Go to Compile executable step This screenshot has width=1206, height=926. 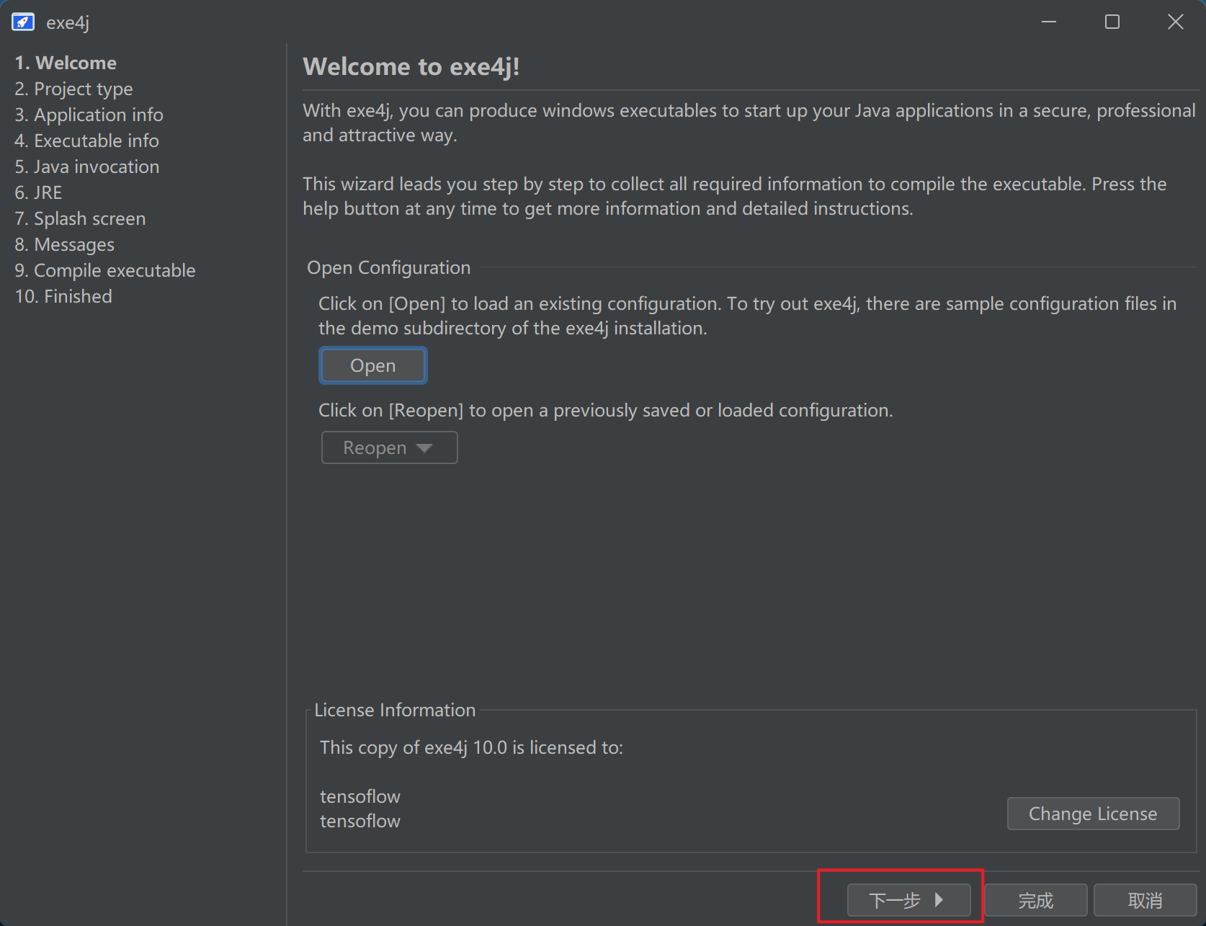[104, 270]
